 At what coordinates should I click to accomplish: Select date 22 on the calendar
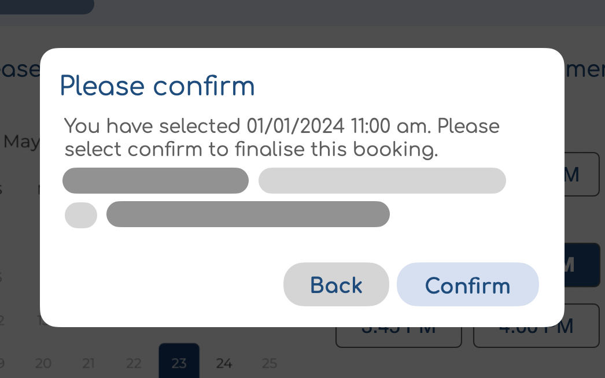coord(134,364)
